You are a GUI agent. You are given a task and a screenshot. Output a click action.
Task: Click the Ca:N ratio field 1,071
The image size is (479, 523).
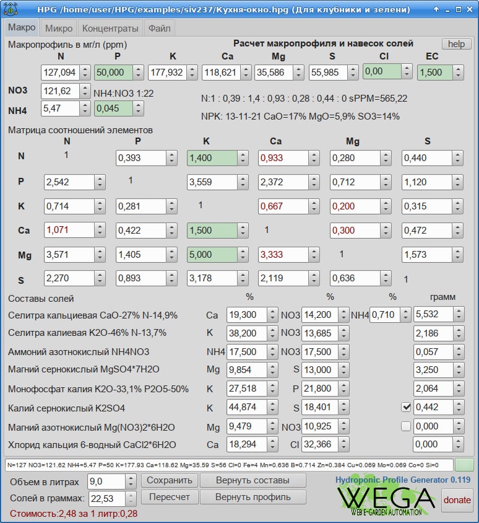pos(69,230)
